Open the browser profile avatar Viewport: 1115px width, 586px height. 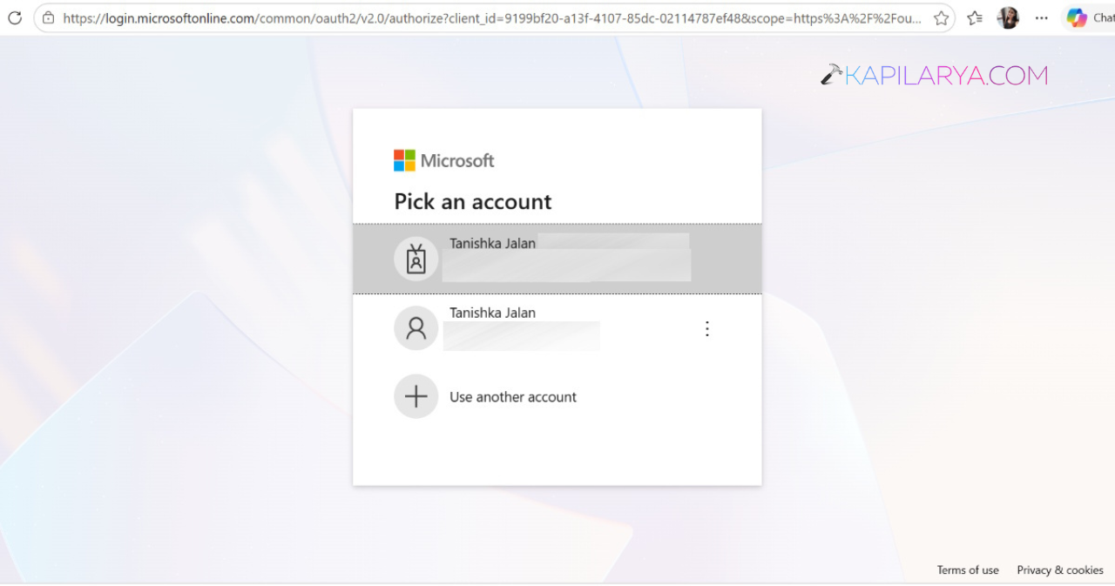point(1008,17)
